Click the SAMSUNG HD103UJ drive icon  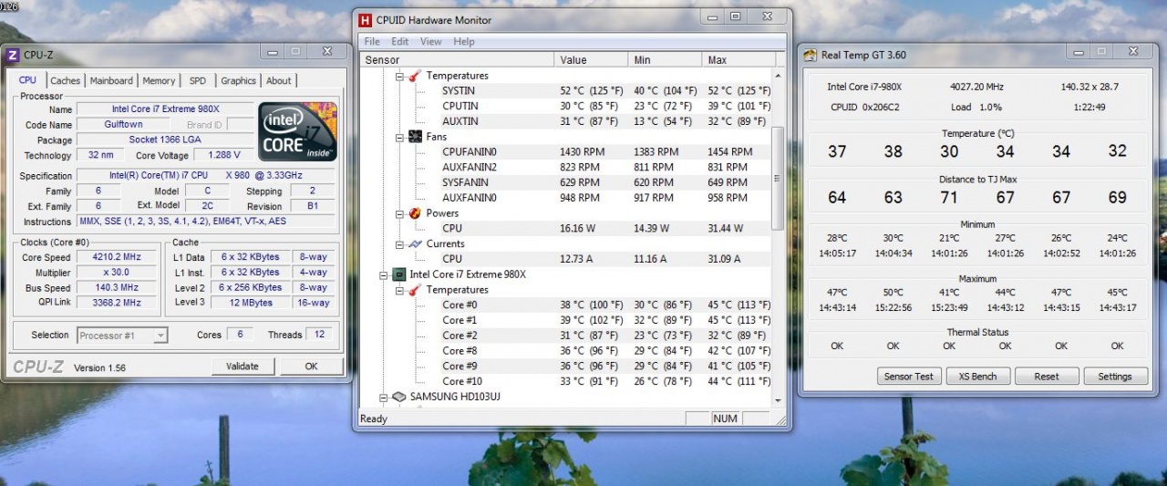(398, 397)
